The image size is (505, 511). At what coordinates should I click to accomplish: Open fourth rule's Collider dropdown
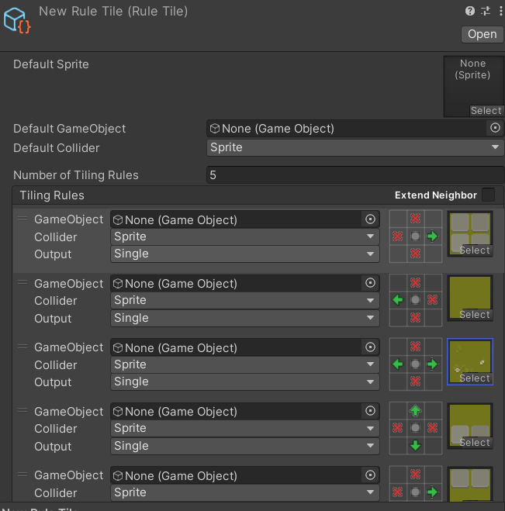[245, 428]
